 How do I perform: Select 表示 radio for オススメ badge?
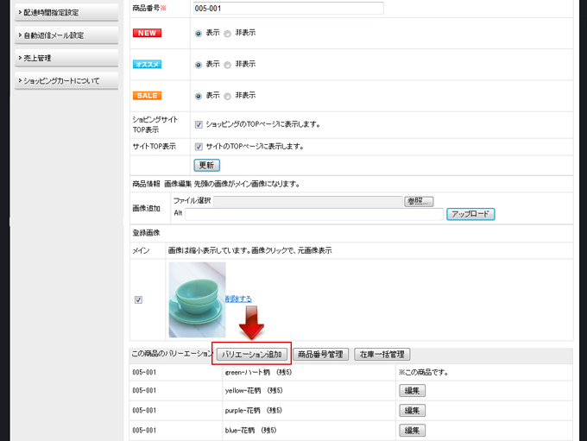pos(199,65)
